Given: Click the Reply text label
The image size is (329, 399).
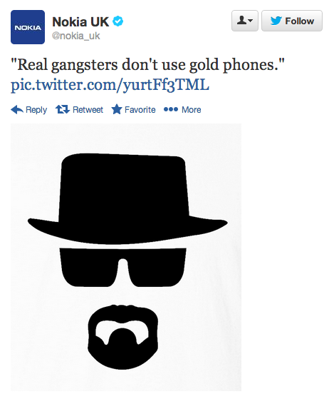Looking at the screenshot, I should point(36,110).
